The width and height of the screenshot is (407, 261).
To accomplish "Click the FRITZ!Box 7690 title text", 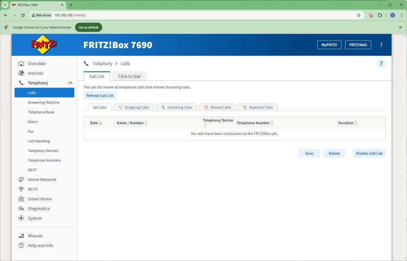I will pyautogui.click(x=118, y=45).
